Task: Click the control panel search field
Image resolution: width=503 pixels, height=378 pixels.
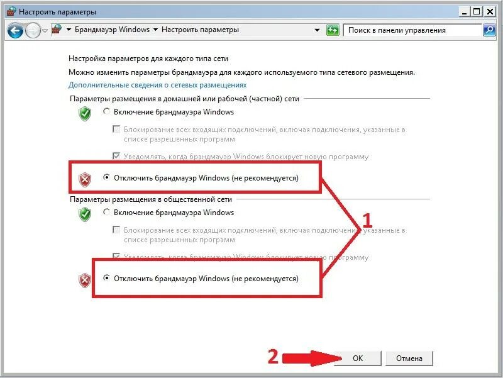Action: pos(412,30)
